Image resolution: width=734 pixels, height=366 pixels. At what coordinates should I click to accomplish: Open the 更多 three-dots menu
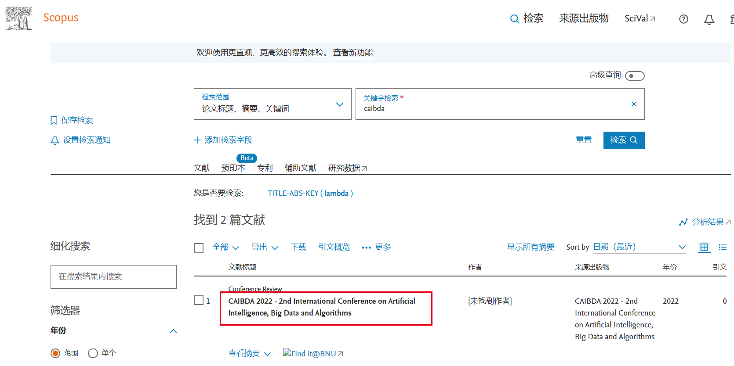pos(376,247)
